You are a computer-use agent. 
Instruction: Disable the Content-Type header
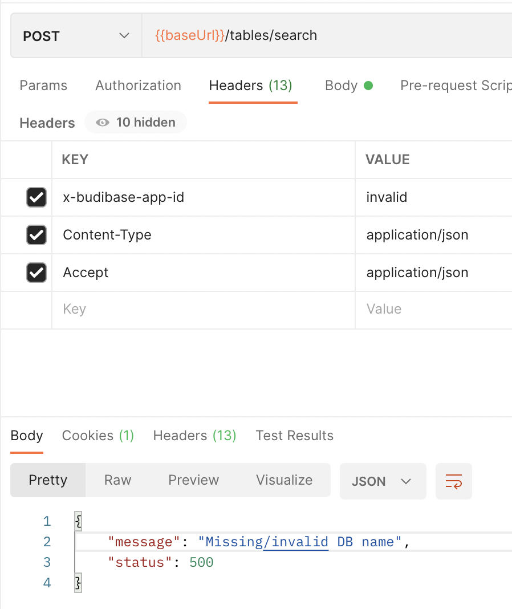(36, 235)
